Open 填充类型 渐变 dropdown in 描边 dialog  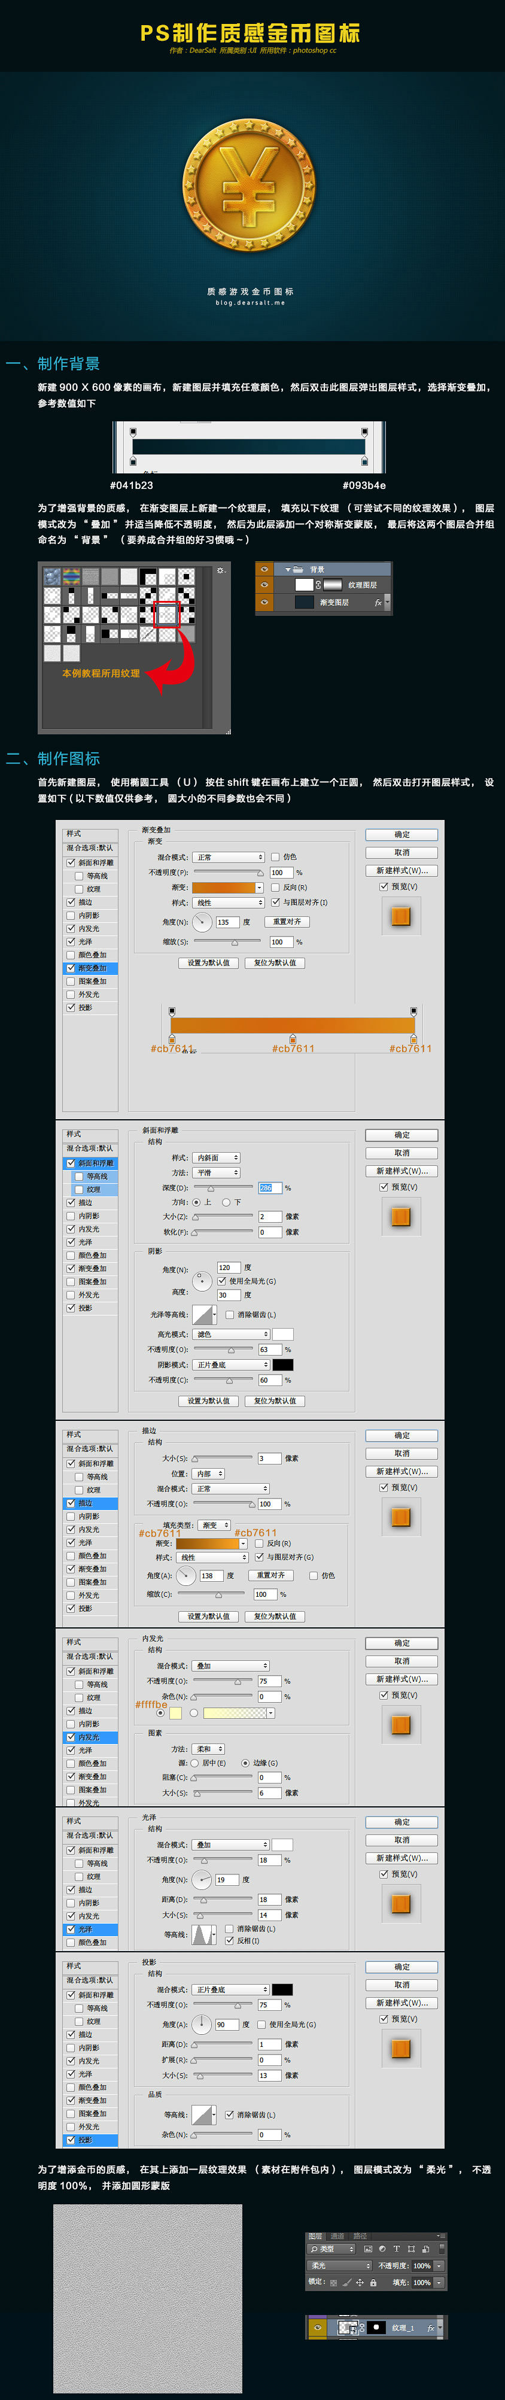point(215,1525)
